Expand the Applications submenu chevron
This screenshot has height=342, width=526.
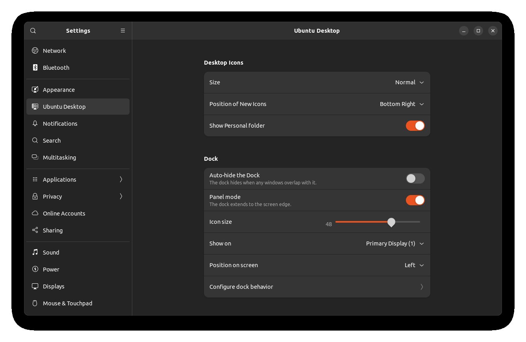tap(121, 179)
